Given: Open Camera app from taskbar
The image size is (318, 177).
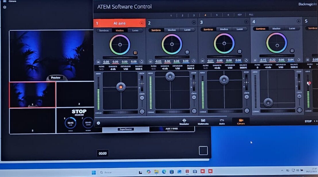Looking at the screenshot, I should point(195,172).
